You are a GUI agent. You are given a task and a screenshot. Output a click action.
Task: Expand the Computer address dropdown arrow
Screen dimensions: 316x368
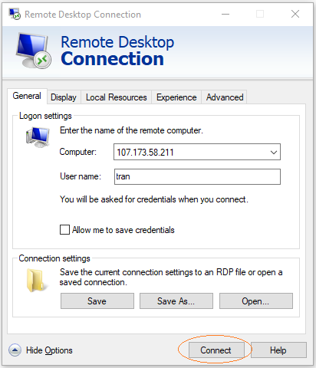coord(274,153)
